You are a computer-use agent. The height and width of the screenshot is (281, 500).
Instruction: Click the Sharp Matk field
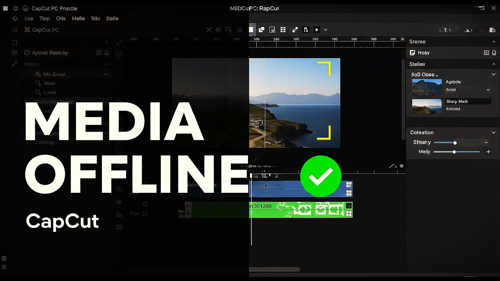468,101
